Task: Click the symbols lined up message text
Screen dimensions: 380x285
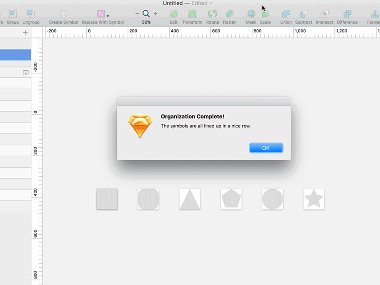Action: 206,126
